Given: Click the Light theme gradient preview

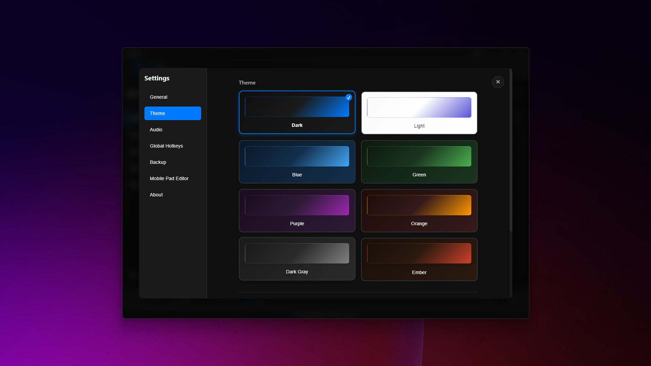Looking at the screenshot, I should tap(419, 107).
